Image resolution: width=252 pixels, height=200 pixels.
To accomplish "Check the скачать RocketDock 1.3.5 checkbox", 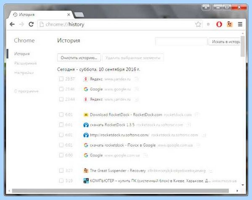I will click(61, 125).
